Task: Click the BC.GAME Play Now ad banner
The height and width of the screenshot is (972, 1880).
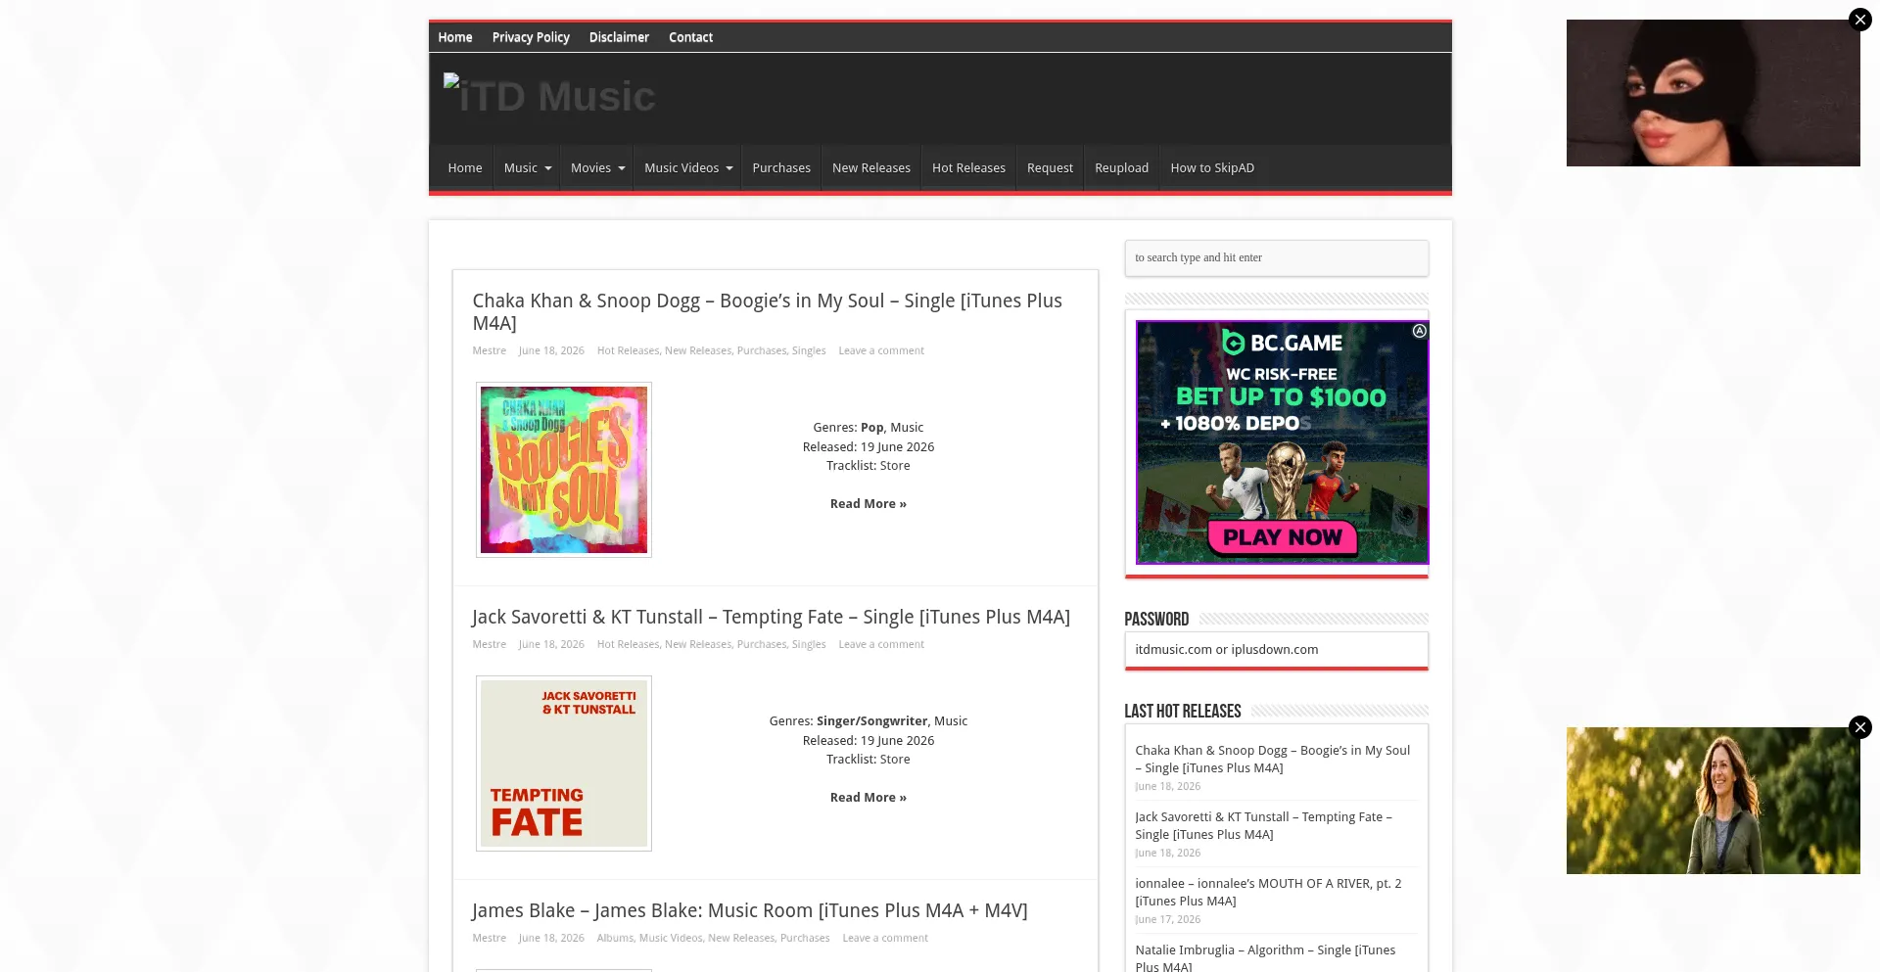Action: pos(1282,442)
